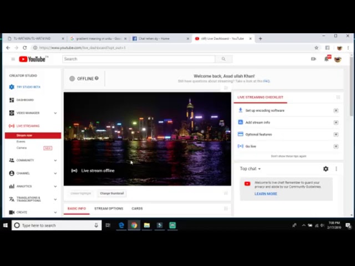Switch to the Stream Options tab
The height and width of the screenshot is (266, 355).
[x=109, y=209]
